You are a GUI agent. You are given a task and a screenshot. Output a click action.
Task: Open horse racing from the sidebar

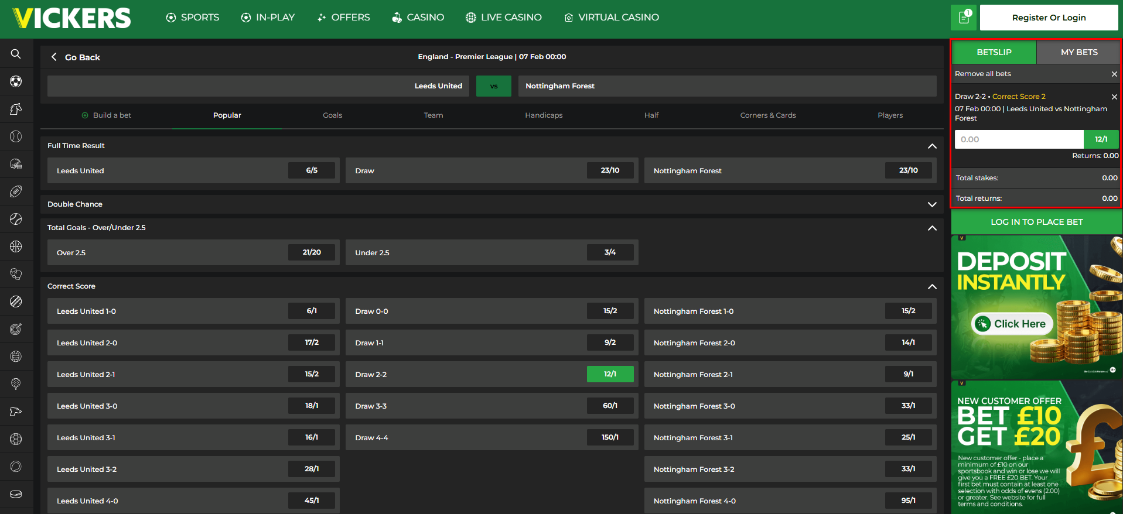click(16, 109)
